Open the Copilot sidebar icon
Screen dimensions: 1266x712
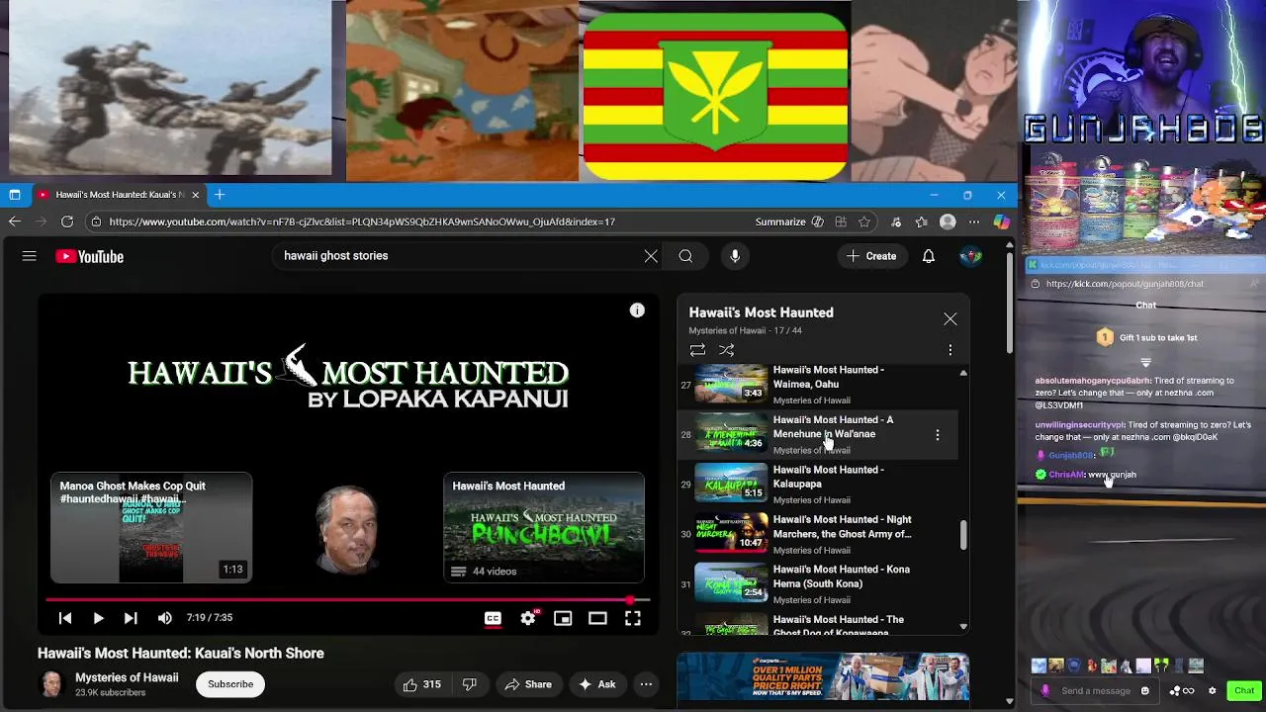(1001, 222)
